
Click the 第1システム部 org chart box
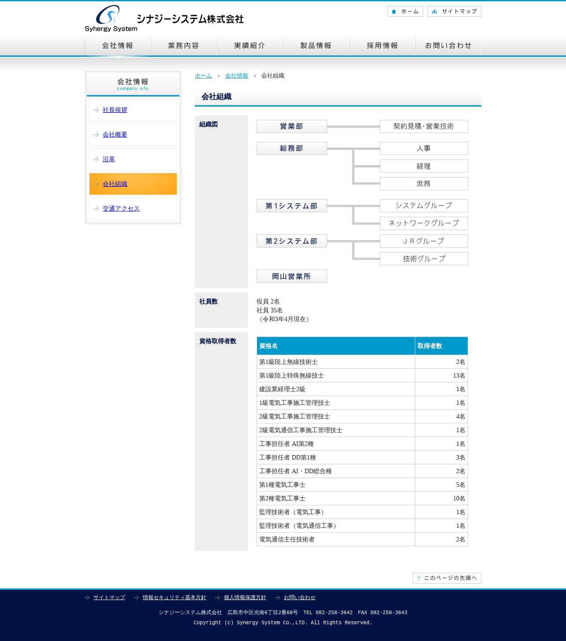[x=292, y=206]
